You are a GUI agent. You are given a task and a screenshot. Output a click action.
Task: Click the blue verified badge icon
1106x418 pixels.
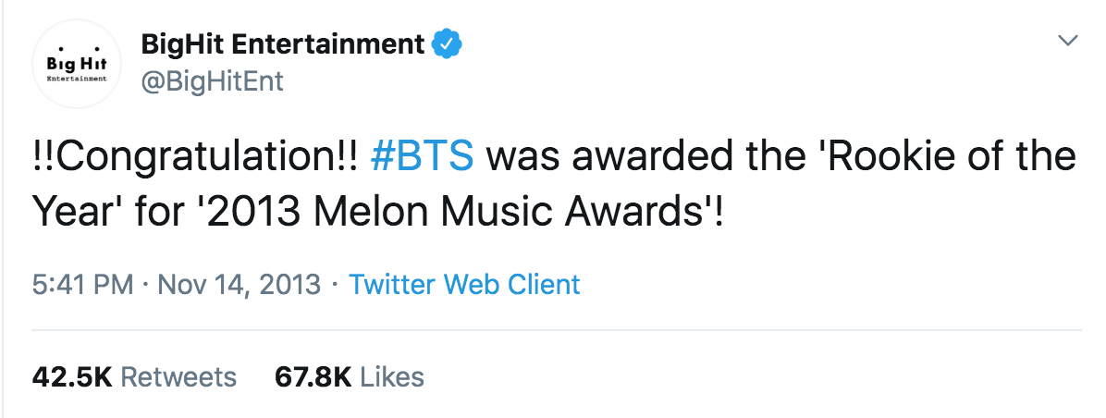coord(448,44)
